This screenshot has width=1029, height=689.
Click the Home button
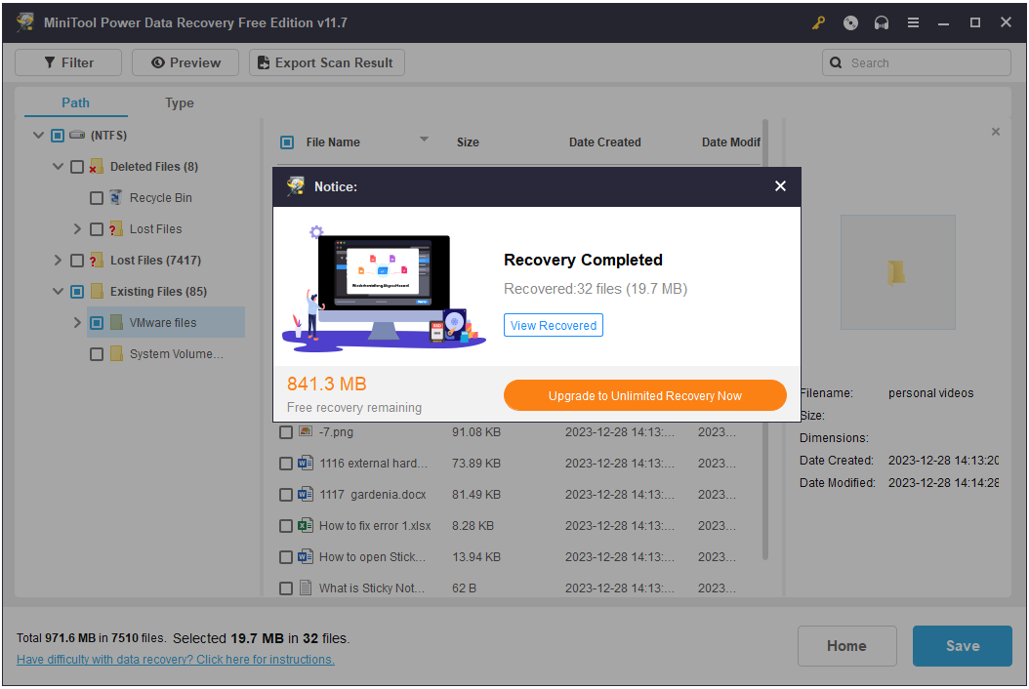[x=846, y=646]
